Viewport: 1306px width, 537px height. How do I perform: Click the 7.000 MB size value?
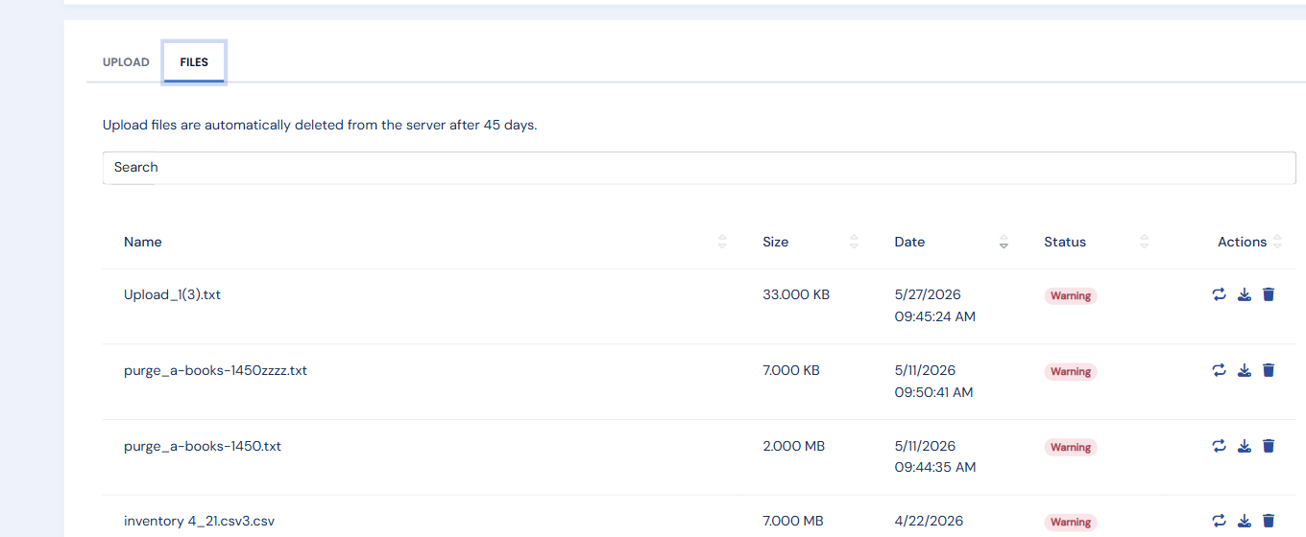tap(793, 521)
